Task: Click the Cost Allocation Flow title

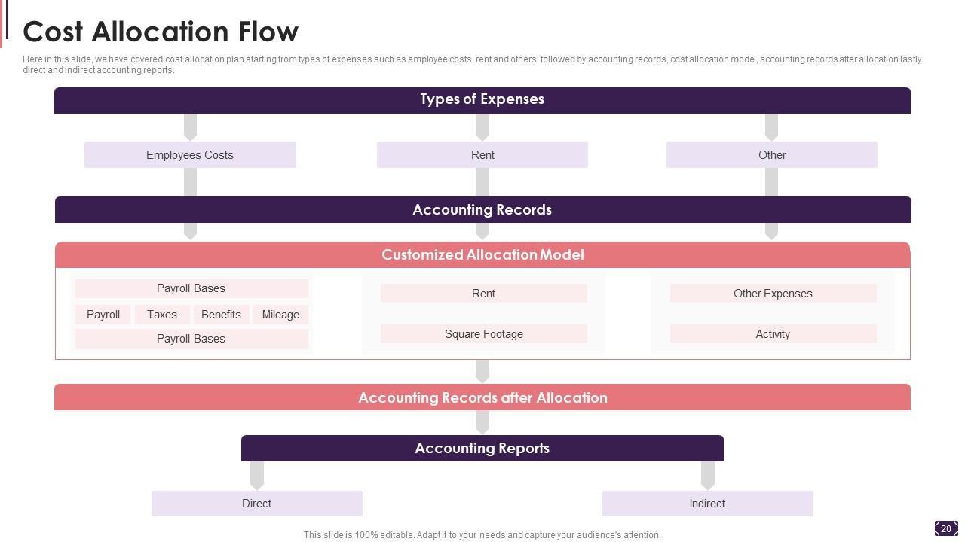Action: tap(161, 32)
